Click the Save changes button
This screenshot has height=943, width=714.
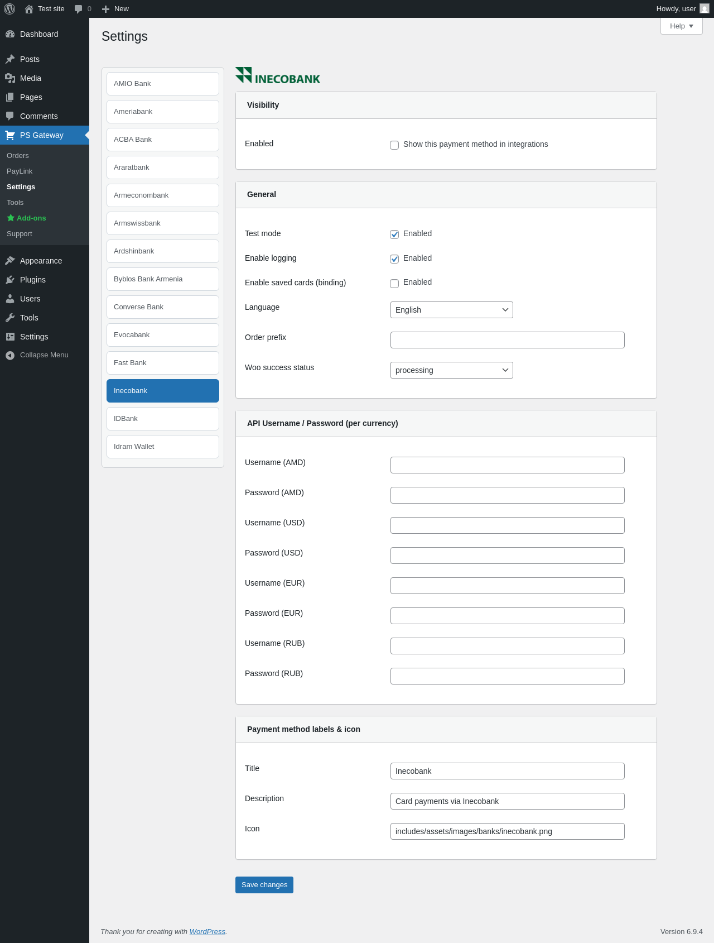click(x=264, y=885)
